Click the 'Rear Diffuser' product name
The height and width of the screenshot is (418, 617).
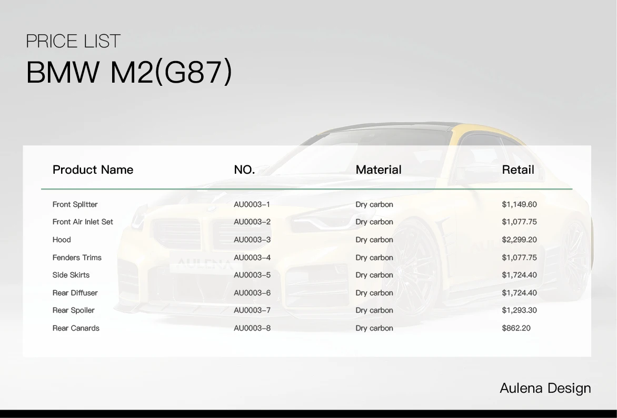(75, 293)
